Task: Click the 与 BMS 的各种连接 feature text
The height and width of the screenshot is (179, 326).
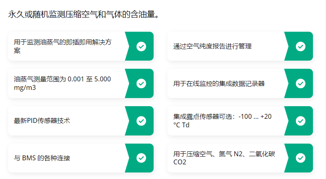Action: [x=42, y=158]
